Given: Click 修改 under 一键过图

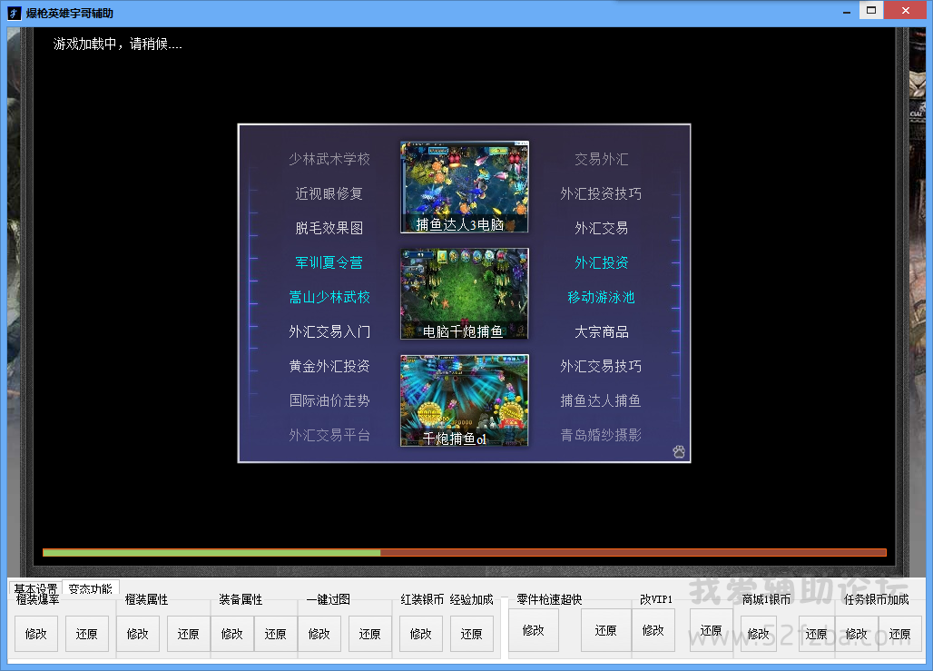Looking at the screenshot, I should [x=319, y=634].
